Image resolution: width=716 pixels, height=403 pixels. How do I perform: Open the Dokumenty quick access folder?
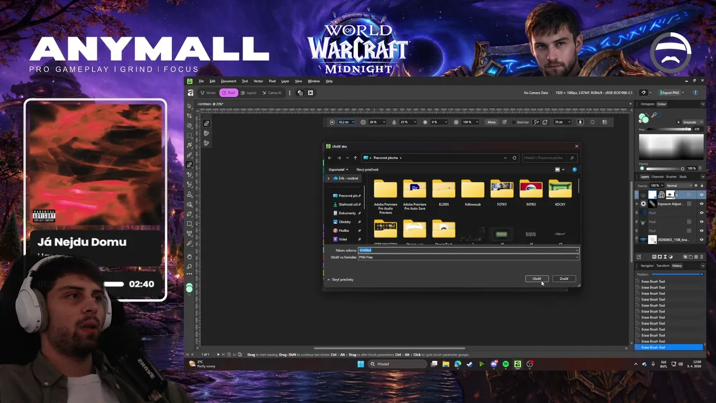(347, 213)
